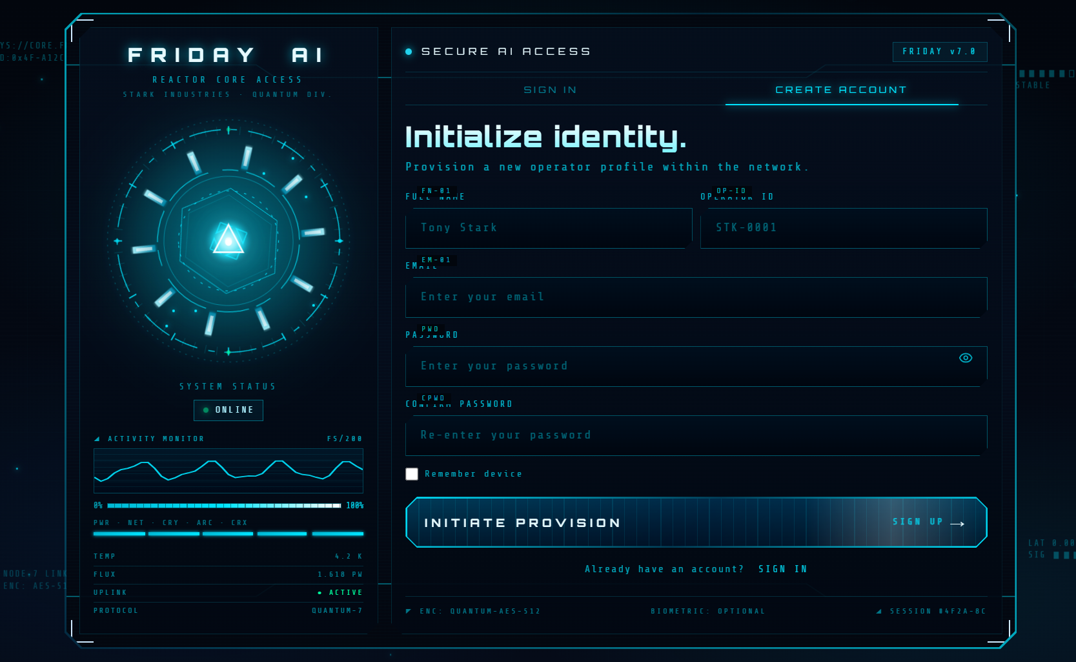Click the BIOMETRIC: OPTIONAL footer text
The height and width of the screenshot is (662, 1076).
click(707, 611)
